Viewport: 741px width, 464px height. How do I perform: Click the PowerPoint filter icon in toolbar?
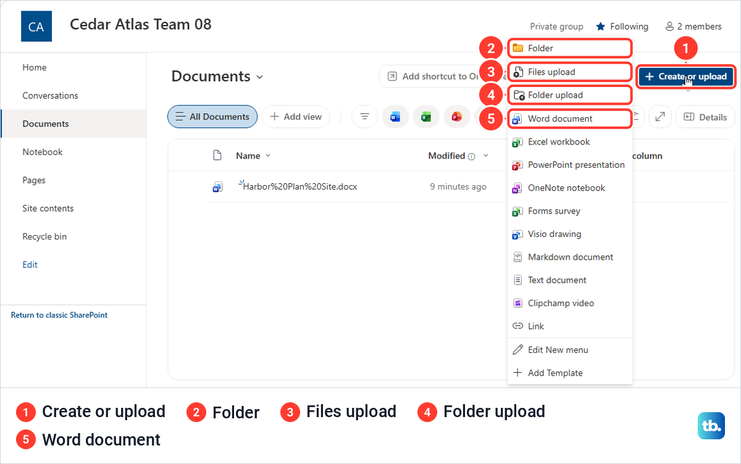coord(457,117)
